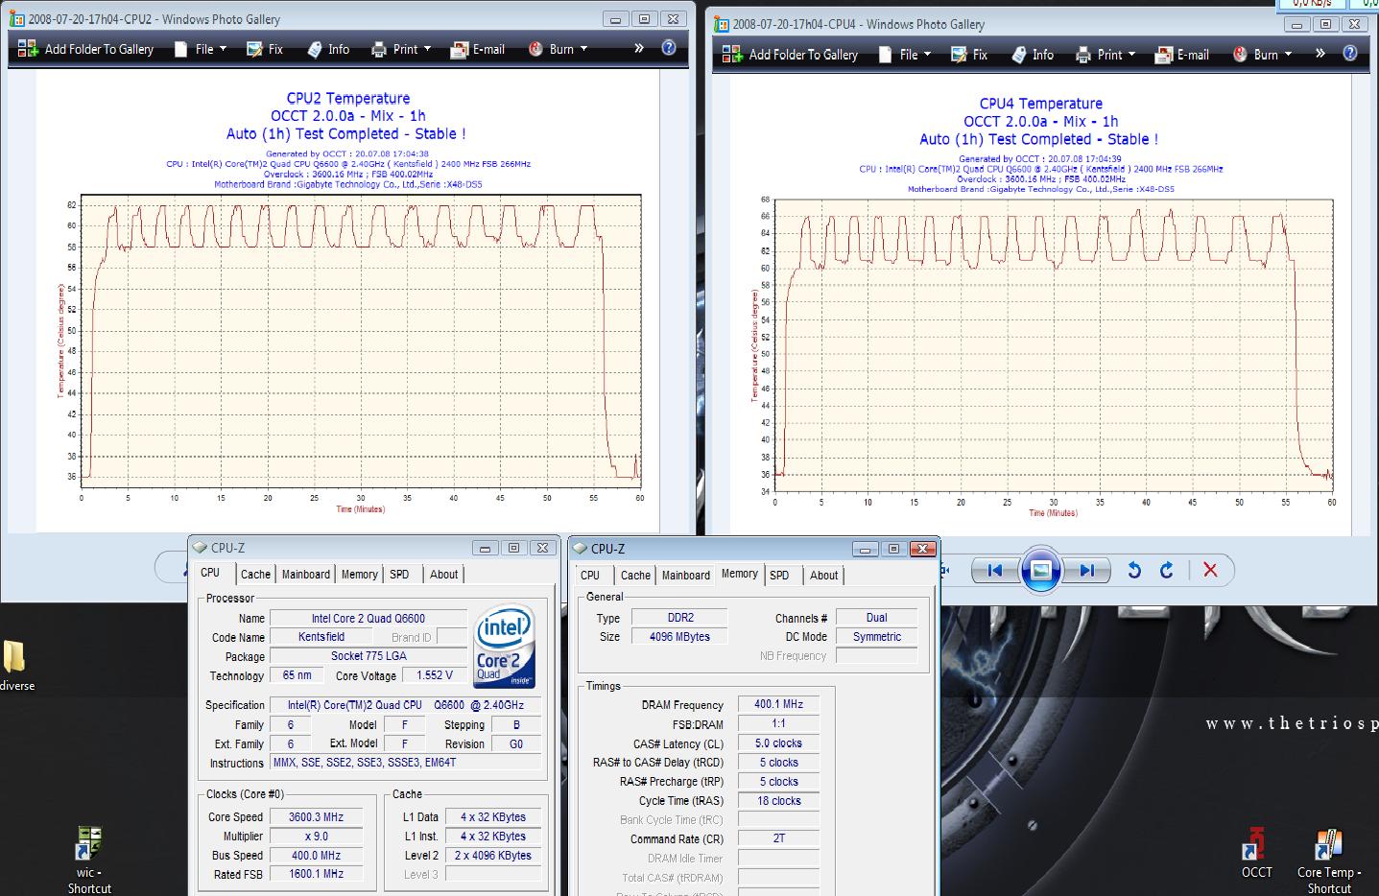
Task: Click the memory Type DDR2 value
Action: 679,618
